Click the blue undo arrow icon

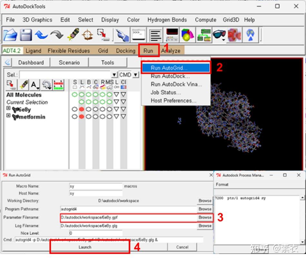[41, 35]
